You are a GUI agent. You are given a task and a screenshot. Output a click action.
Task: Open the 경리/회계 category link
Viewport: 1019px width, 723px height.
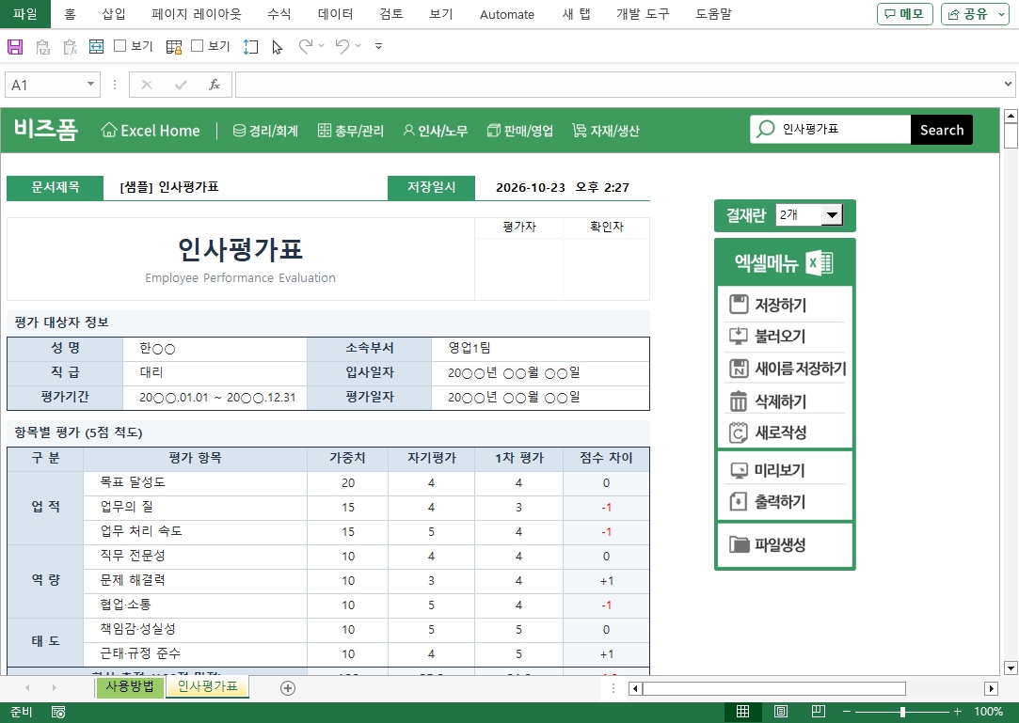(265, 131)
